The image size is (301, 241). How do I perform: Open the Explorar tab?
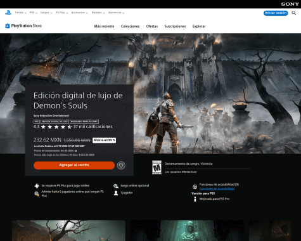199,27
